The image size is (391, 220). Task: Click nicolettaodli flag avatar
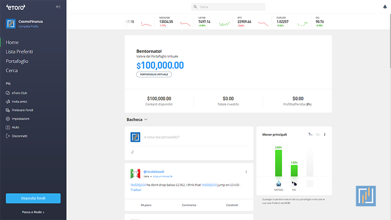coord(135,174)
